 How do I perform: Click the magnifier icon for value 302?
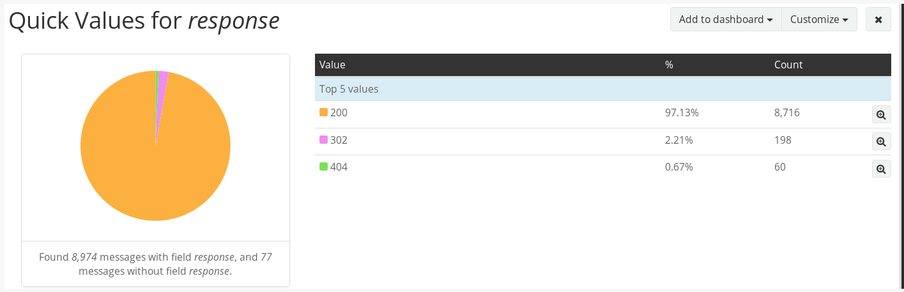click(881, 142)
